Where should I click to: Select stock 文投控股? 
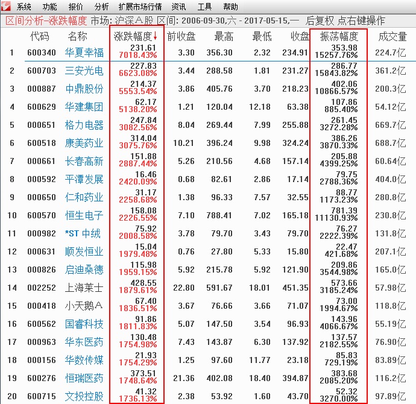(x=84, y=396)
